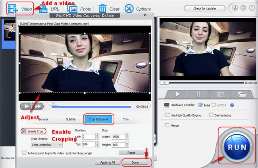Close the crop dialog with X
The width and height of the screenshot is (258, 168).
[145, 15]
